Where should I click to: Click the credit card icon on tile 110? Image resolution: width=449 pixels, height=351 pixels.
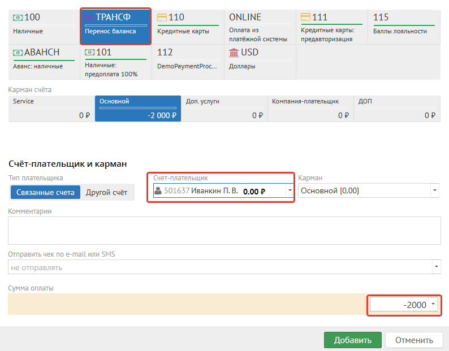pyautogui.click(x=162, y=18)
